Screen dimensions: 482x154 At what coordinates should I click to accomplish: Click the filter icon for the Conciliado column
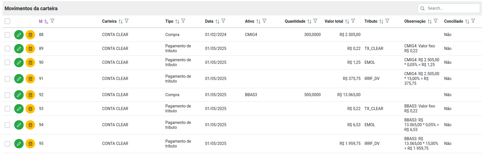pyautogui.click(x=473, y=21)
